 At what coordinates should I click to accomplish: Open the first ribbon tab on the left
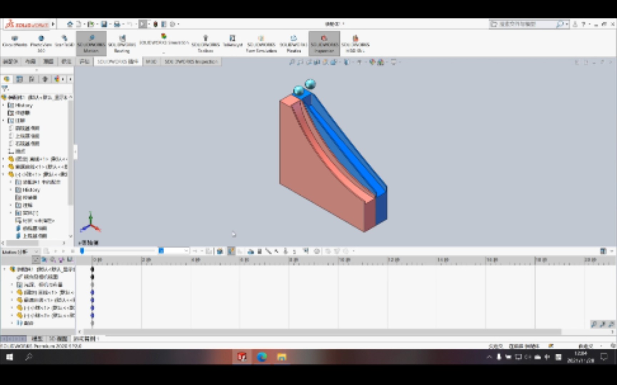[10, 62]
